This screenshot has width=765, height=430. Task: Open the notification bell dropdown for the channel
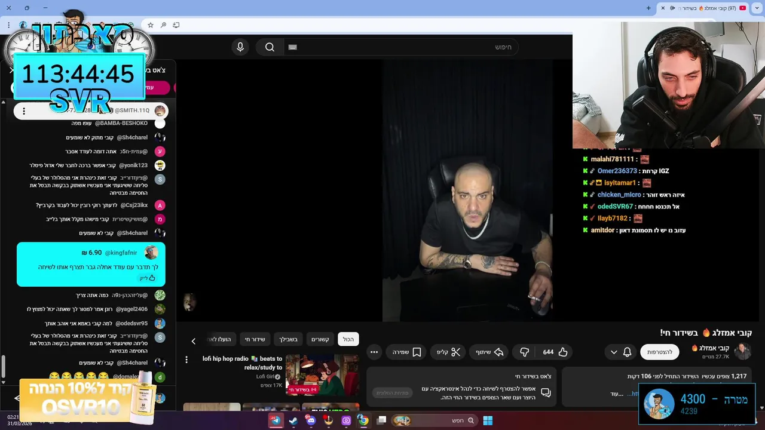point(620,352)
